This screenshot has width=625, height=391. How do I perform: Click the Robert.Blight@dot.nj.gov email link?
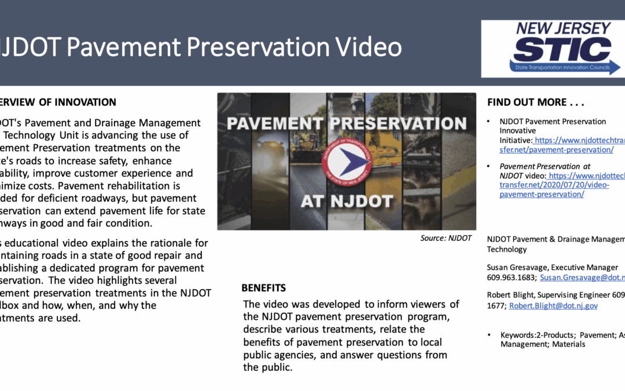tap(553, 306)
